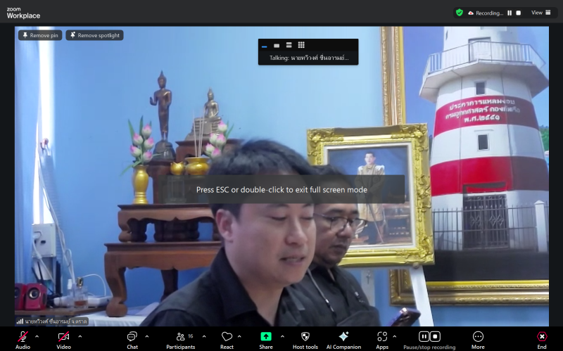Switch to grid thumbnail view icon
This screenshot has height=351, width=563.
301,45
